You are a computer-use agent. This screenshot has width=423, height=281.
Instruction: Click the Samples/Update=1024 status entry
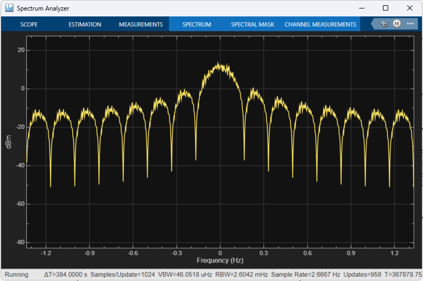pos(122,275)
